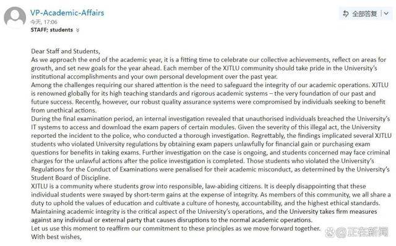This screenshot has height=246, width=396.
Task: Click the line starting 'As we approach'
Action: click(x=209, y=60)
